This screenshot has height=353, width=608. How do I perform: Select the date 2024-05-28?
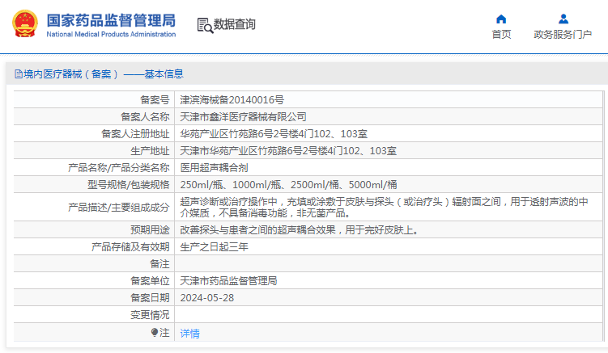[x=207, y=298]
